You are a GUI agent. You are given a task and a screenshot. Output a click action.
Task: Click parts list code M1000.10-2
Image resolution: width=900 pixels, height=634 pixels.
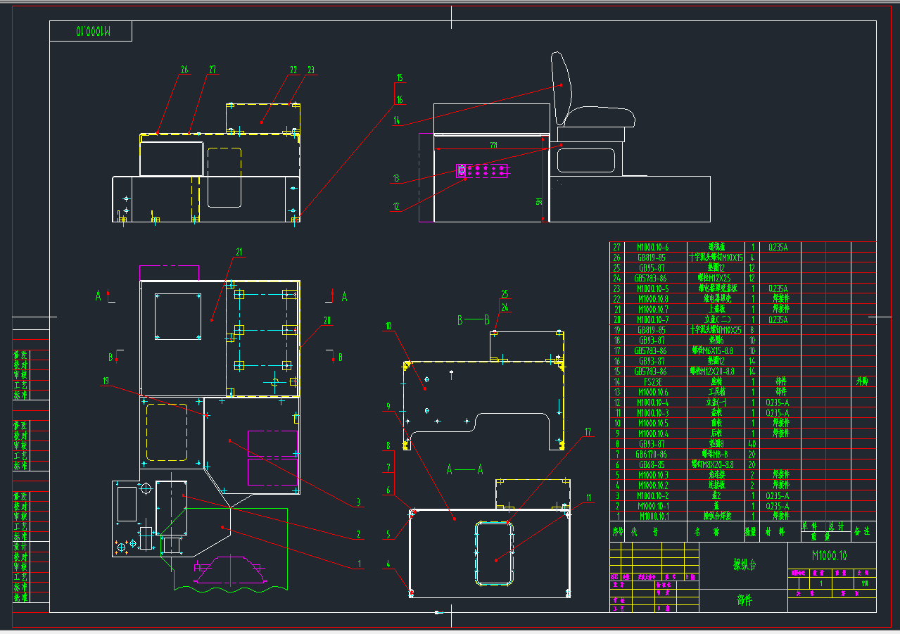pyautogui.click(x=652, y=495)
